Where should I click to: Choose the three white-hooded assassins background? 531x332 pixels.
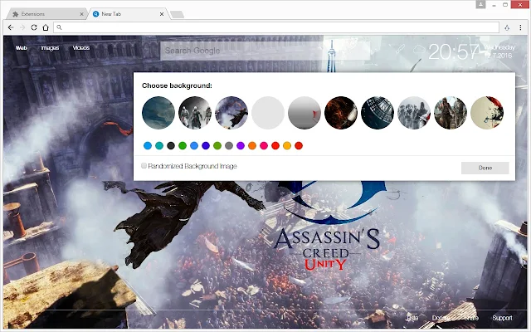tap(195, 113)
